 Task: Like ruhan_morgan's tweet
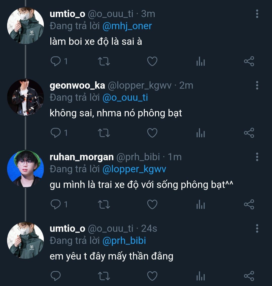pyautogui.click(x=152, y=205)
